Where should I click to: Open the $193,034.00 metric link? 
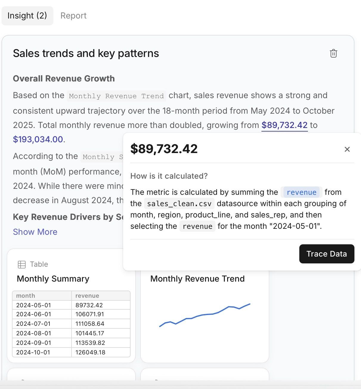click(x=38, y=139)
